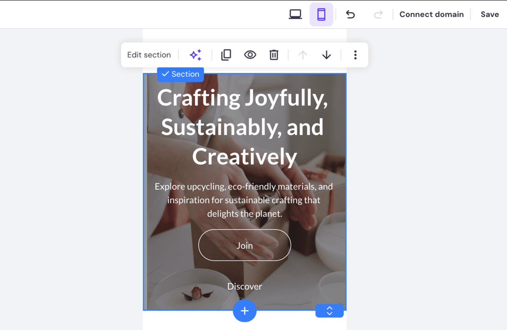Duplicate the selected section

[226, 55]
